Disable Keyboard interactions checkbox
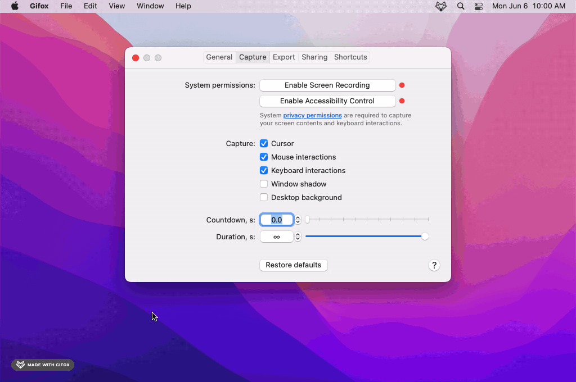576x382 pixels. tap(264, 171)
